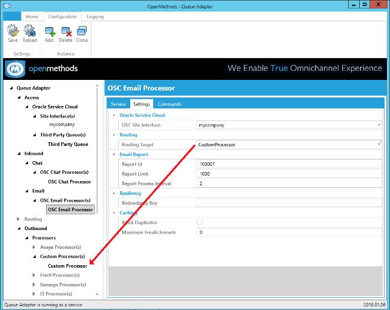The height and width of the screenshot is (310, 390).
Task: Click the Report Limit input field
Action: click(x=289, y=174)
